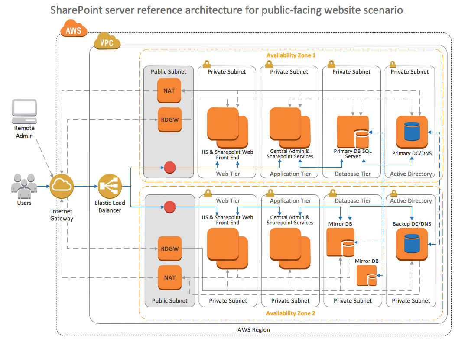Click the 'Active Directory' label in Zone 1
This screenshot has height=342, width=455.
click(x=411, y=174)
